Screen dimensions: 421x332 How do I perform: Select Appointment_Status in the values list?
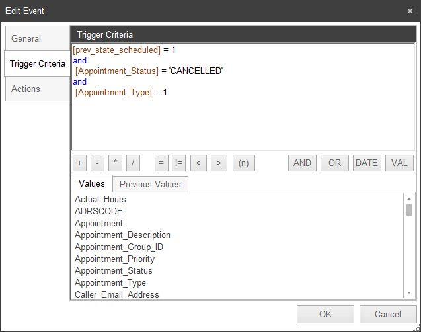pos(114,270)
